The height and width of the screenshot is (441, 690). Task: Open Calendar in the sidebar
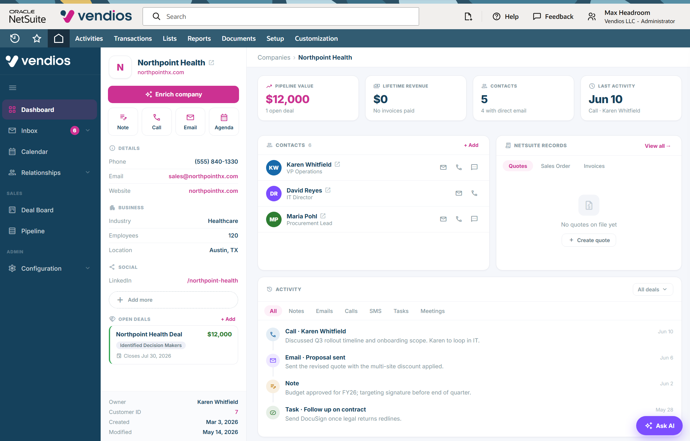pos(50,152)
